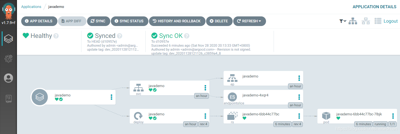Screen dimensions: 400x134
Task: Click the v1.7.9+f version label
Action: click(x=8, y=23)
